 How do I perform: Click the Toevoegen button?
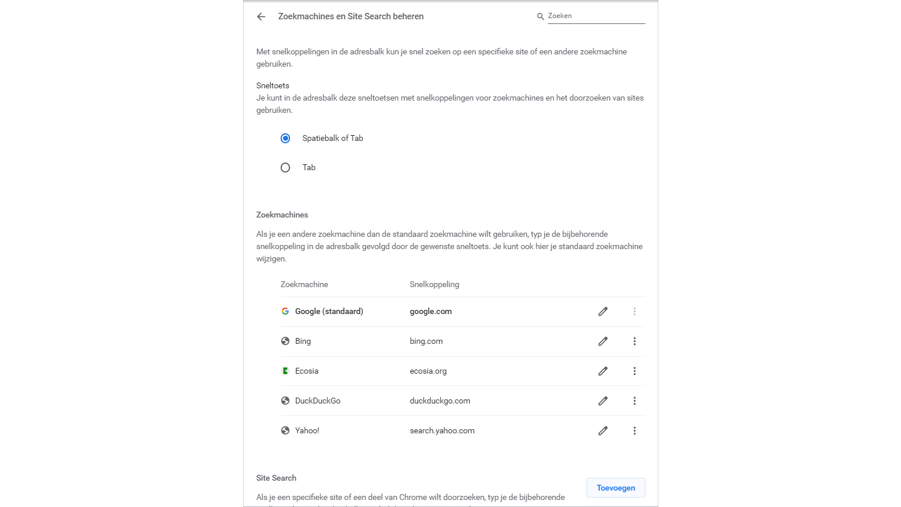tap(616, 488)
